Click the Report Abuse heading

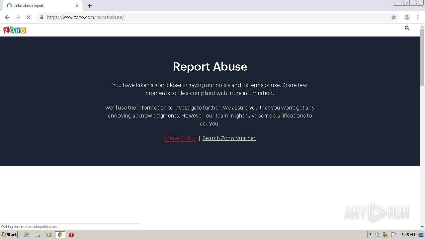click(x=210, y=67)
